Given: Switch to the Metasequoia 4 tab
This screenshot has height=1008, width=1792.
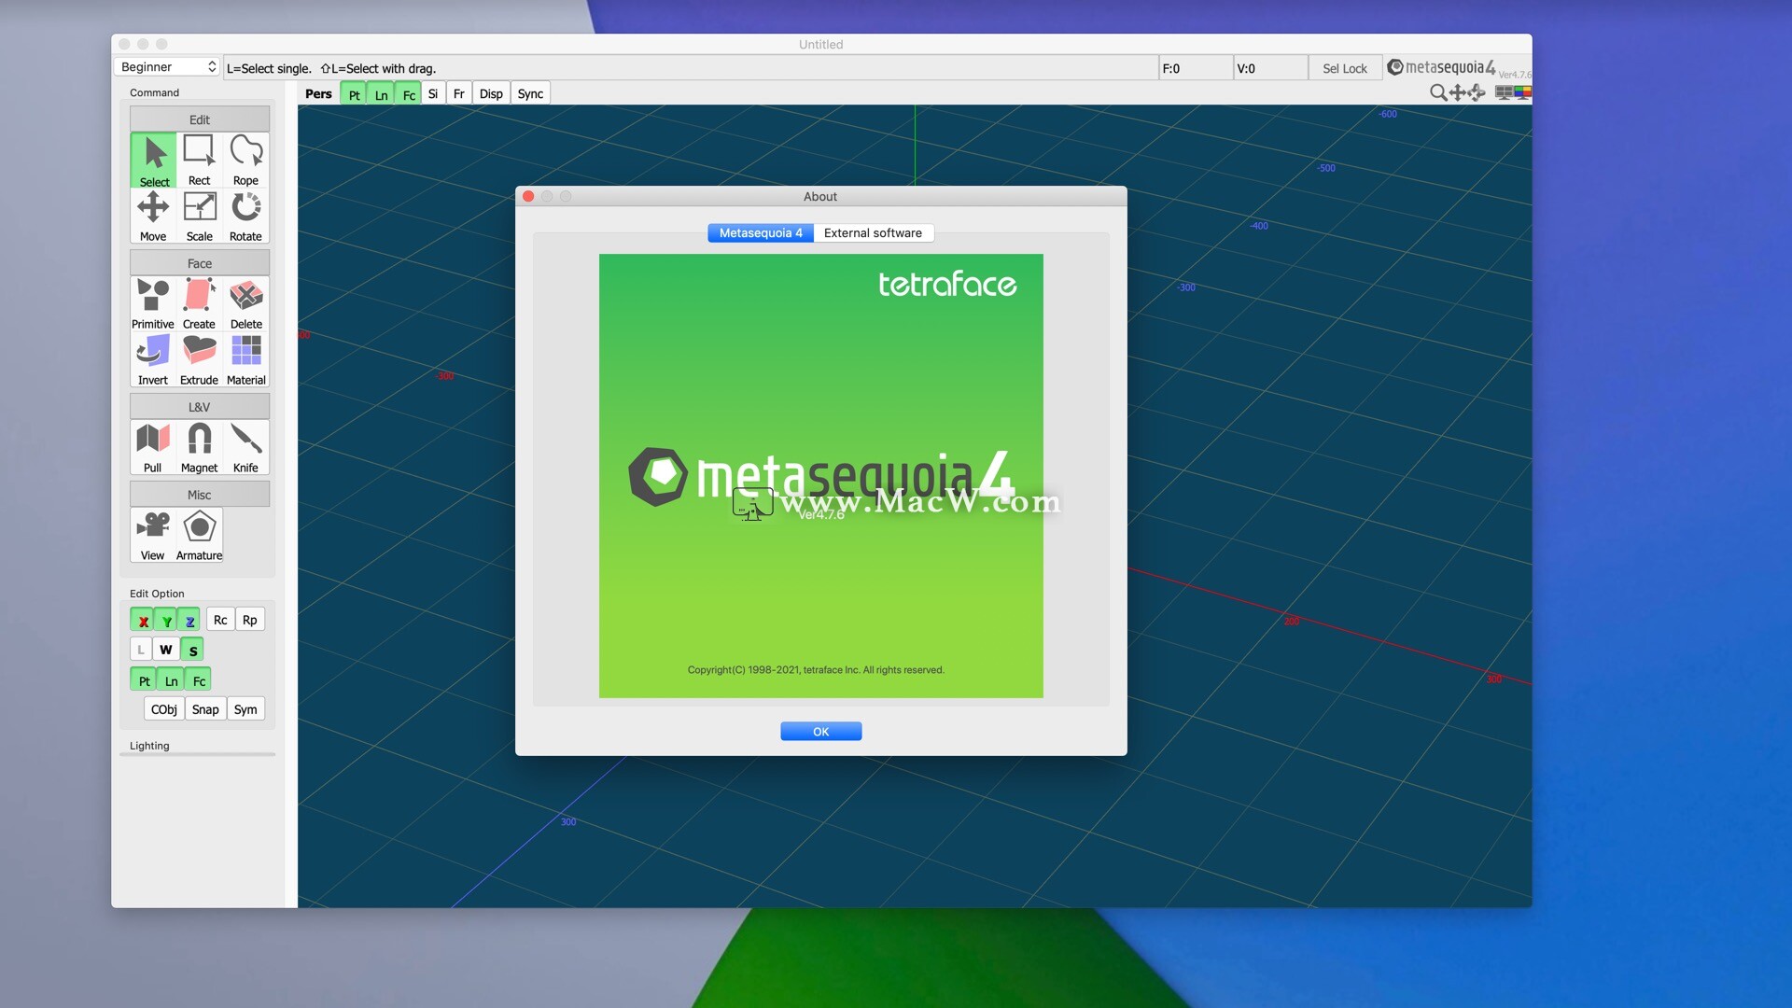Looking at the screenshot, I should pyautogui.click(x=761, y=232).
